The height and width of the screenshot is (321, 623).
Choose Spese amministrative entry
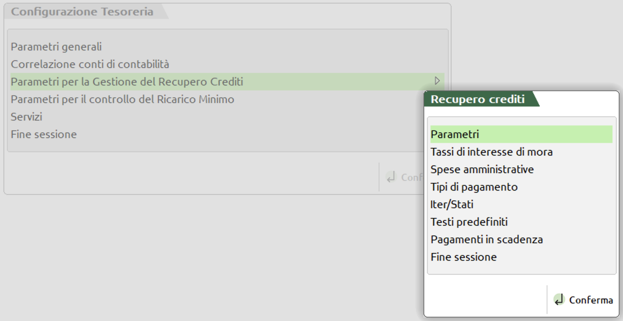click(482, 169)
